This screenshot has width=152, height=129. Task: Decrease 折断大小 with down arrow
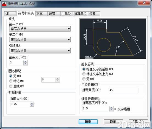32,106
